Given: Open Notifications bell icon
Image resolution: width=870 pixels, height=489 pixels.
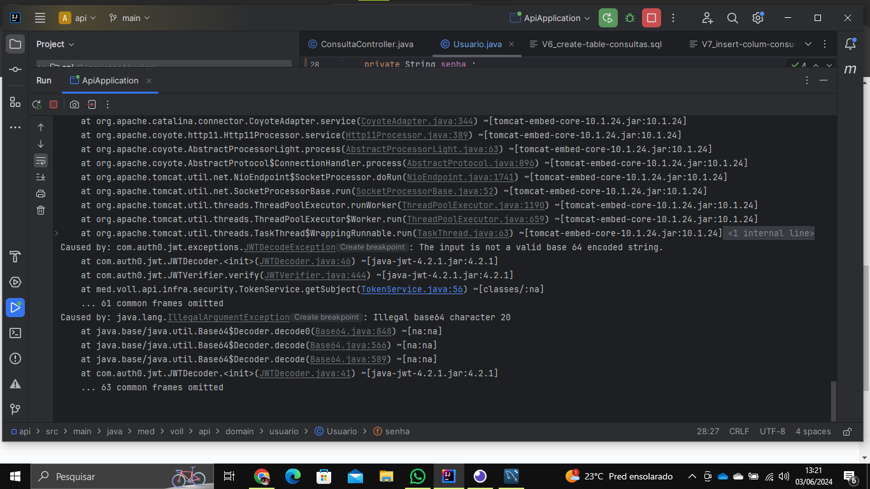Looking at the screenshot, I should tap(850, 44).
